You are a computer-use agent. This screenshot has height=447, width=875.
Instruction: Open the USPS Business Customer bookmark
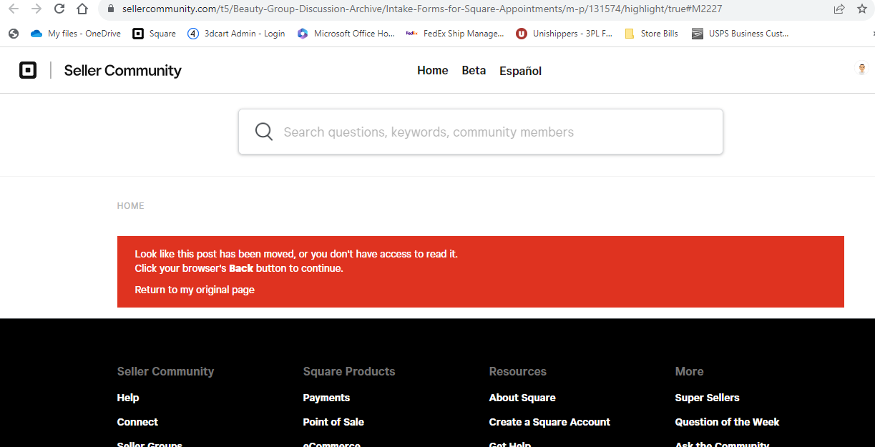click(740, 33)
